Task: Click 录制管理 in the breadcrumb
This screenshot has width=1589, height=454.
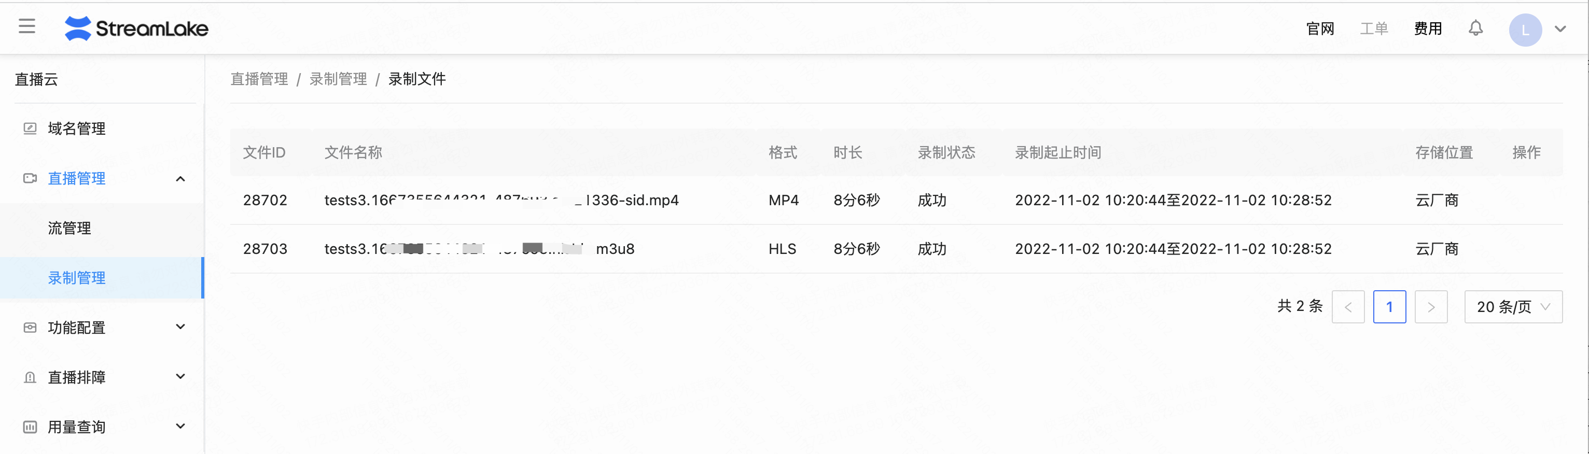Action: coord(338,79)
